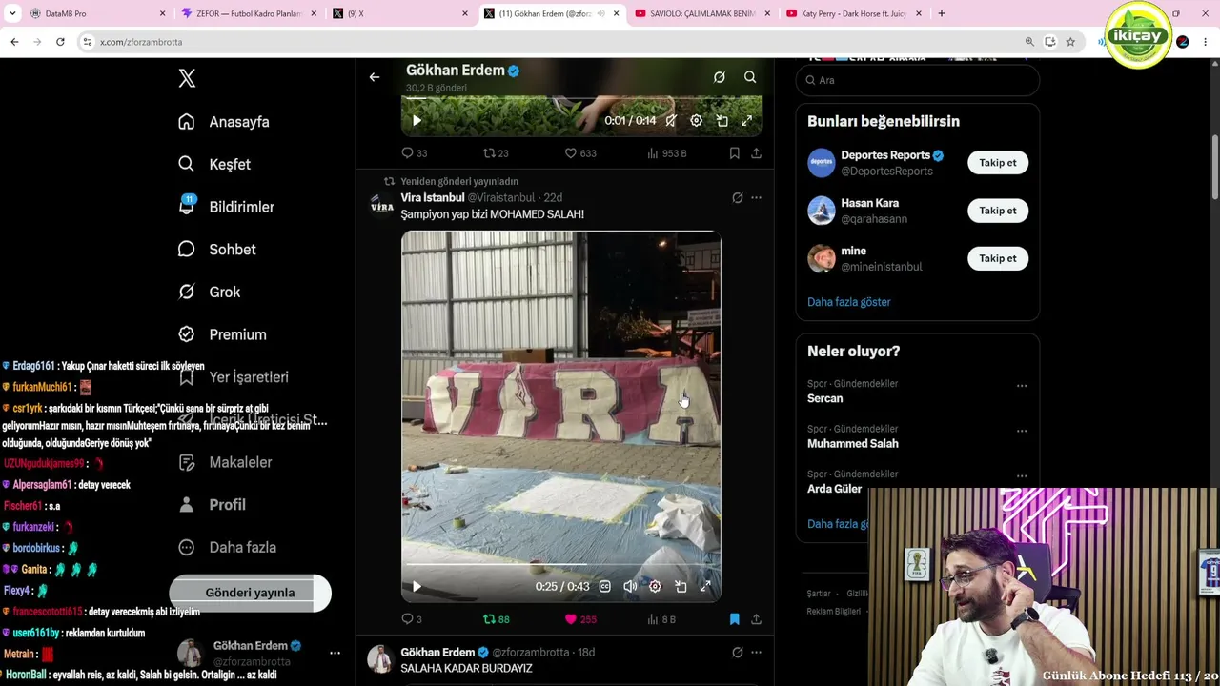Click the Gönderi yayınla button
This screenshot has height=686, width=1220.
pyautogui.click(x=250, y=593)
